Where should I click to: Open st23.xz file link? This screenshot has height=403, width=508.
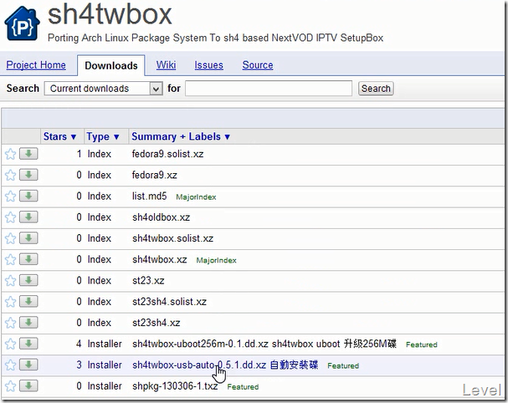tap(148, 281)
